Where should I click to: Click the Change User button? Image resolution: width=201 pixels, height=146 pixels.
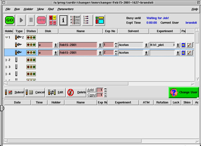184,92
